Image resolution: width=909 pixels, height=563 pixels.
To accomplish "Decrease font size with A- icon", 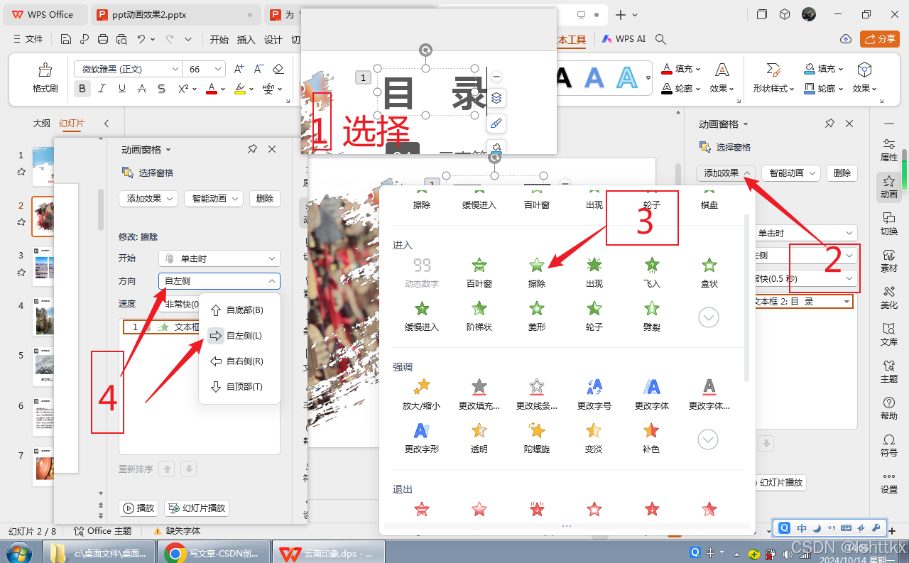I will click(x=258, y=69).
